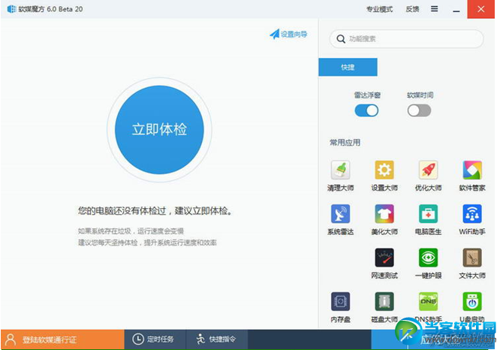Viewport: 497px width, 350px height.
Task: Click the search magnifier icon
Action: point(341,39)
